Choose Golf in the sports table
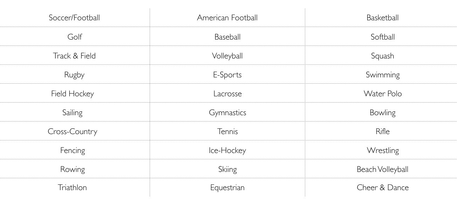The height and width of the screenshot is (208, 457). 74,37
